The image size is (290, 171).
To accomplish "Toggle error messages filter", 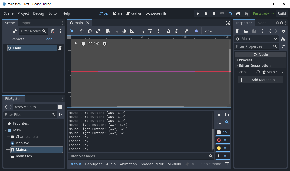I will click(x=223, y=140).
